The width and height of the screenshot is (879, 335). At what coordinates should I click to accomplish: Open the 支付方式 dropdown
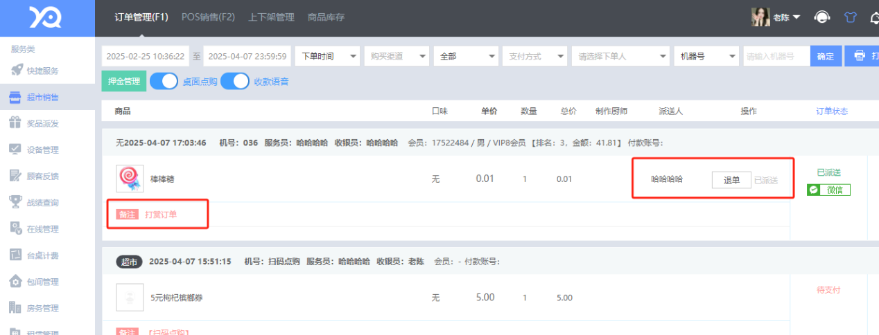click(535, 56)
